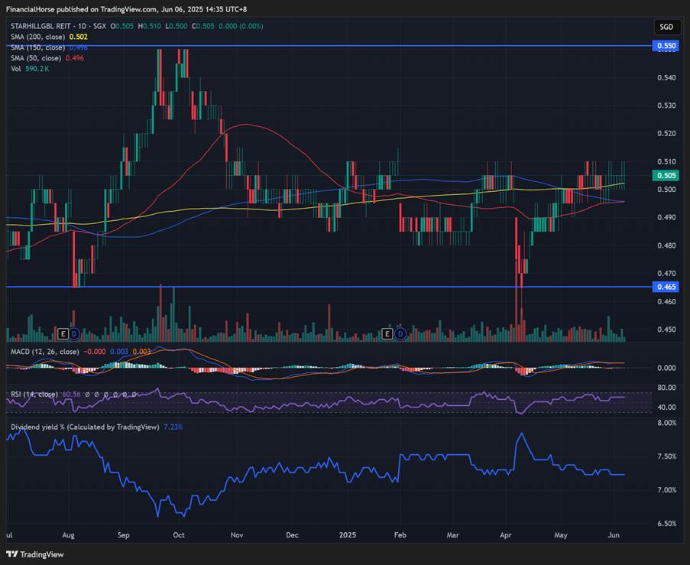Click the May label on the time axis

coord(561,535)
